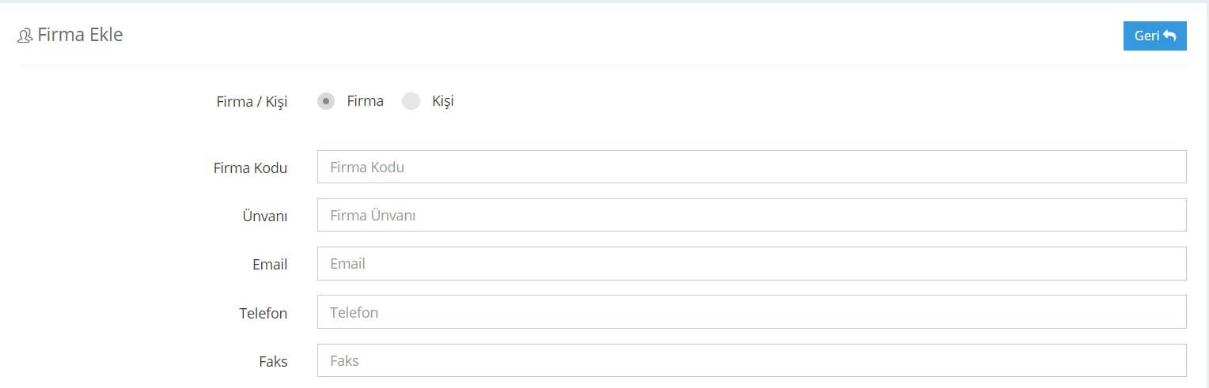Focus the Faks input field
This screenshot has height=388, width=1209.
(752, 360)
